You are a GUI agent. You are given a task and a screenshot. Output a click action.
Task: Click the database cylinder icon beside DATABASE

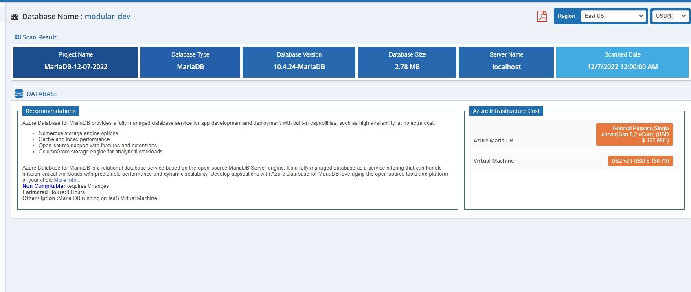[x=19, y=94]
